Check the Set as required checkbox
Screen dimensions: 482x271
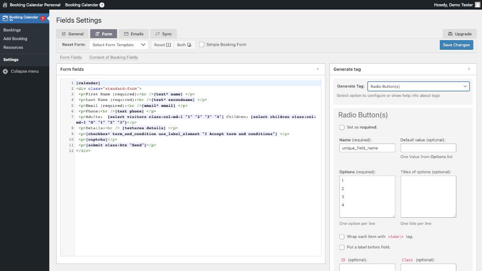pos(342,127)
